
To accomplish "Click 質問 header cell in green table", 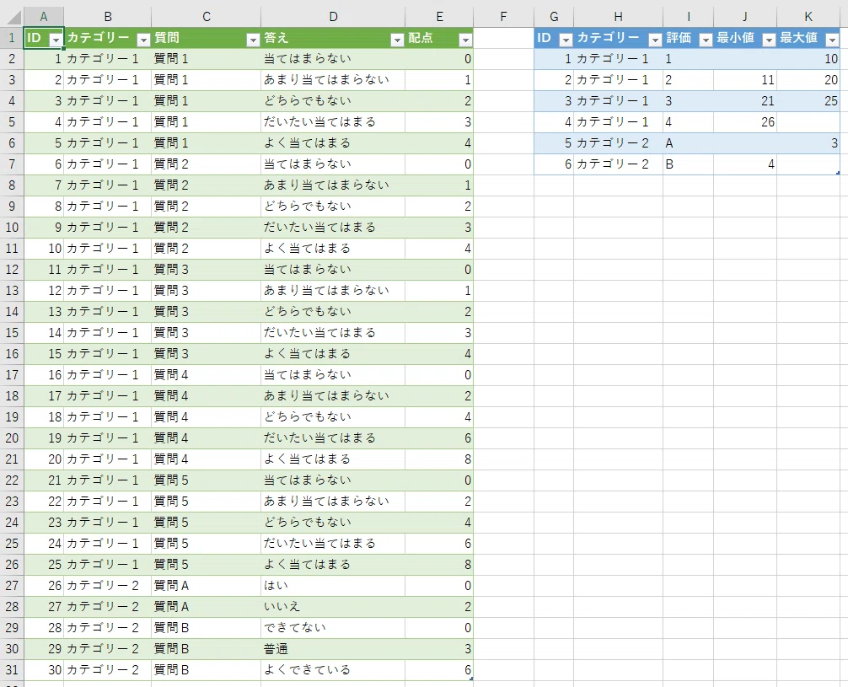I will point(206,38).
